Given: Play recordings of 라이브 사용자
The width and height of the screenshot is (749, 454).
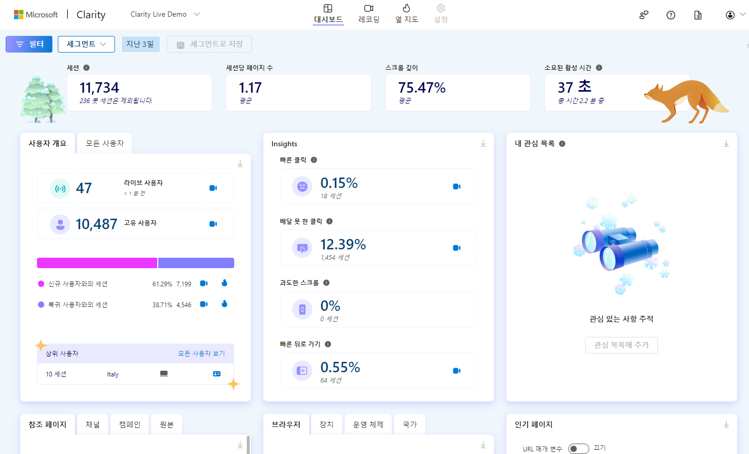Looking at the screenshot, I should point(212,189).
